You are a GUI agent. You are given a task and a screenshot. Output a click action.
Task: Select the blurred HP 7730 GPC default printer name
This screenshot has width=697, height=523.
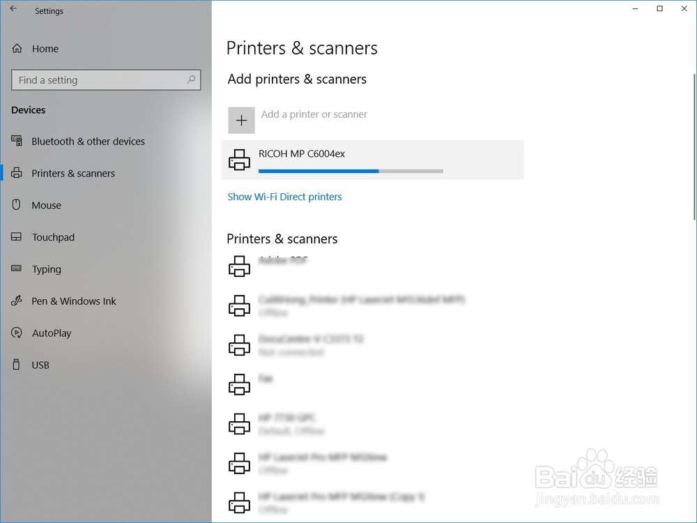[286, 418]
